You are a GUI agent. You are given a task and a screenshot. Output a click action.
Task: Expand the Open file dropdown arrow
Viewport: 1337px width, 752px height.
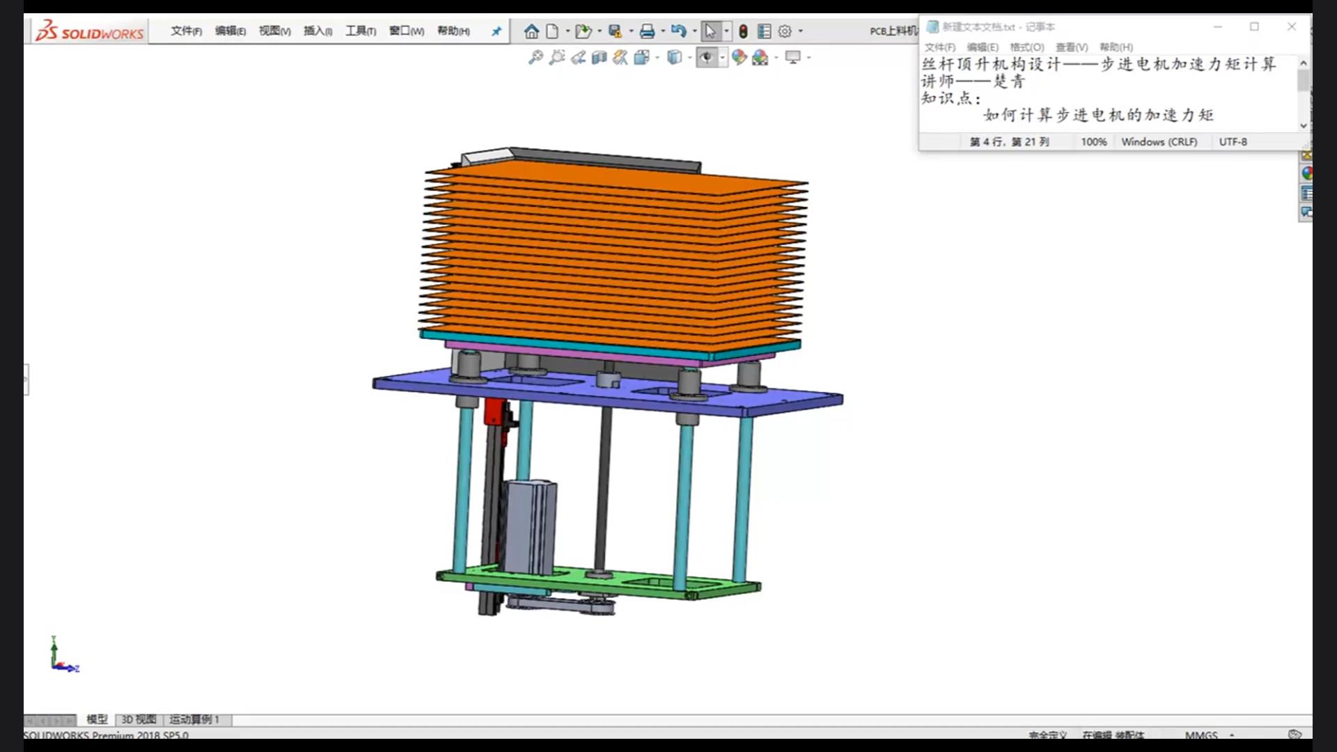coord(600,31)
